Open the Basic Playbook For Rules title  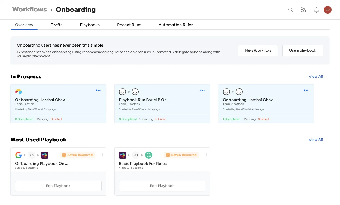(x=143, y=164)
